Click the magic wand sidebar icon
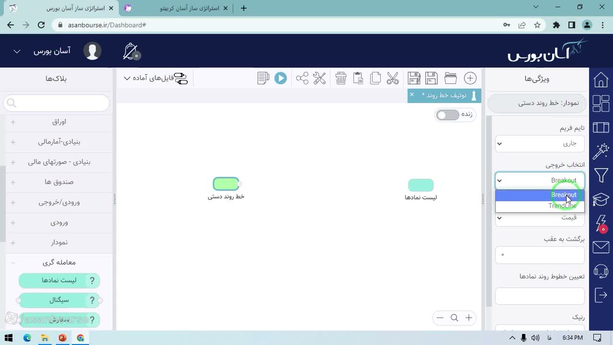Screen dimensions: 613x345 tap(601, 151)
